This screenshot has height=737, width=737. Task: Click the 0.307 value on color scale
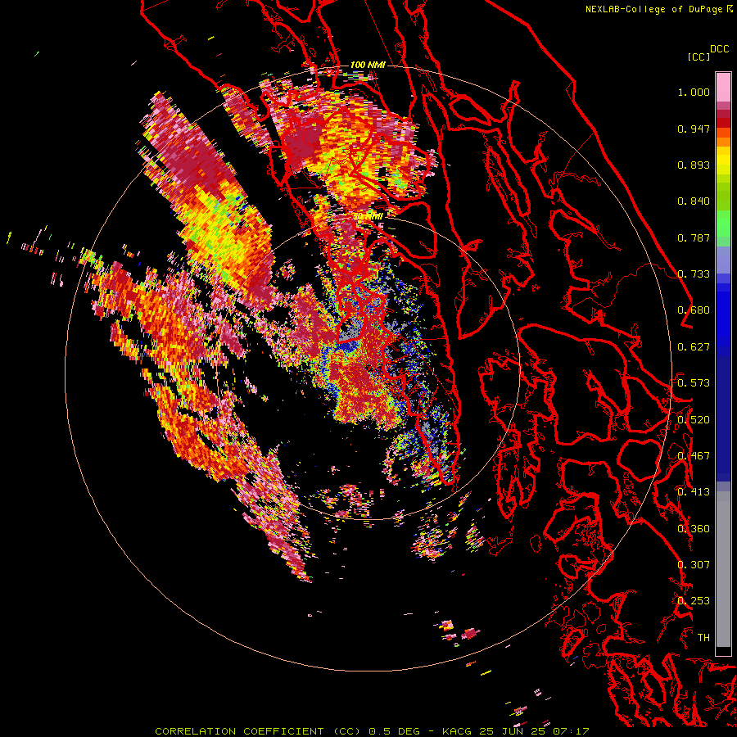[x=694, y=565]
